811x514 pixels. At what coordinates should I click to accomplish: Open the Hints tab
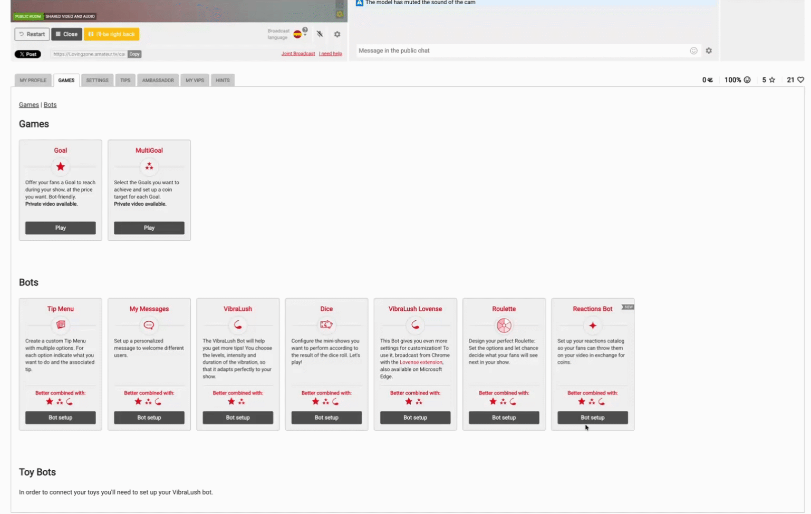tap(223, 80)
